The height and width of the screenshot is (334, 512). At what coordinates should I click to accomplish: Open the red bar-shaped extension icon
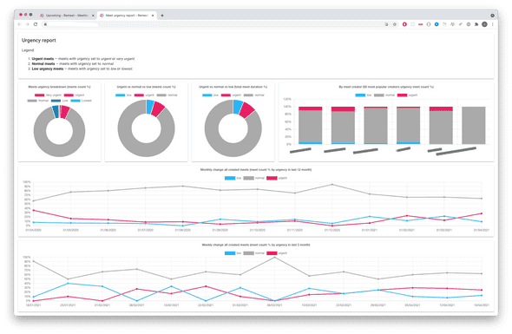pos(421,24)
